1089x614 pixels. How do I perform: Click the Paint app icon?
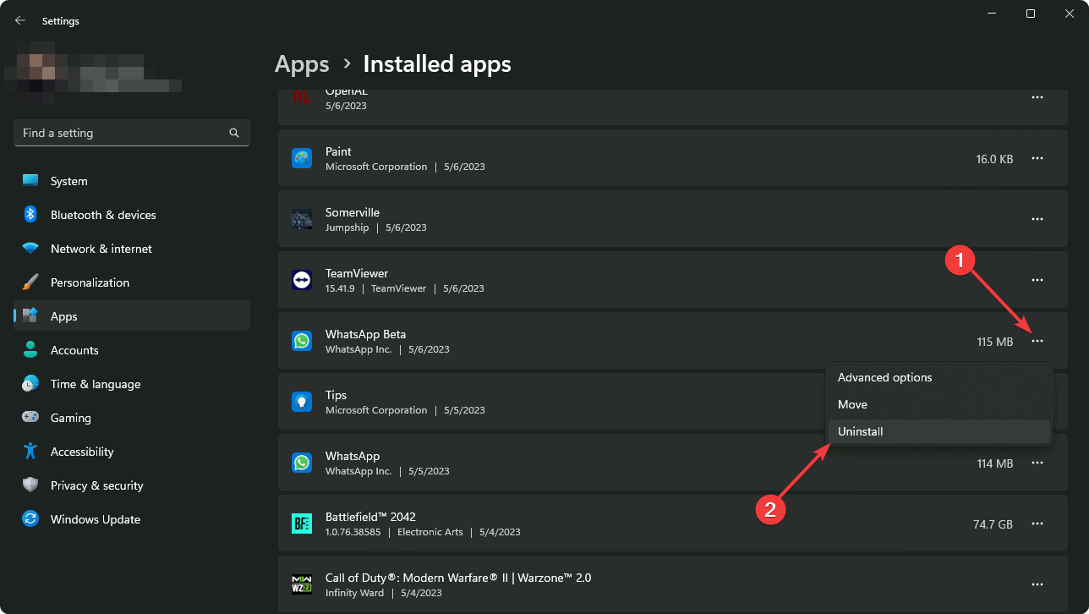(x=302, y=158)
